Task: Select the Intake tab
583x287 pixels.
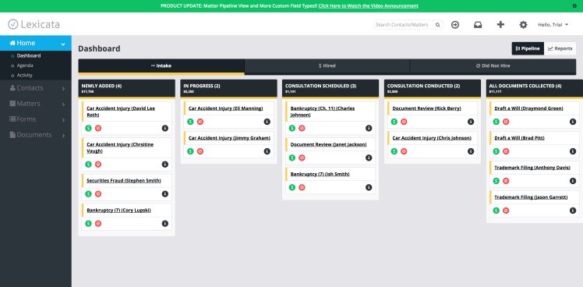Action: click(x=161, y=66)
